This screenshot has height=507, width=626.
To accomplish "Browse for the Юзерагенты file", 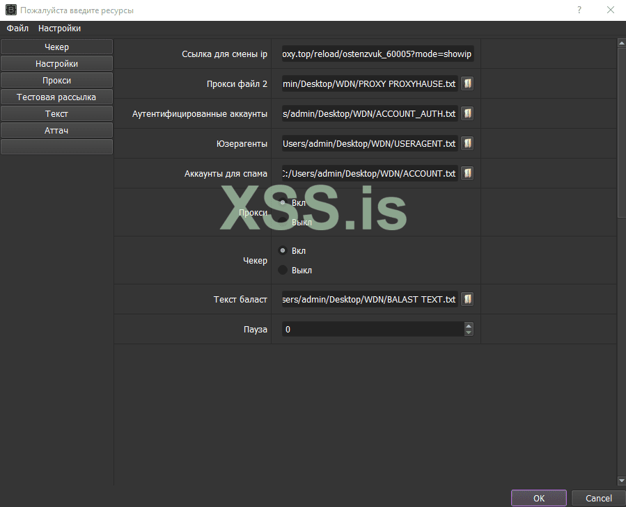I will (x=467, y=143).
